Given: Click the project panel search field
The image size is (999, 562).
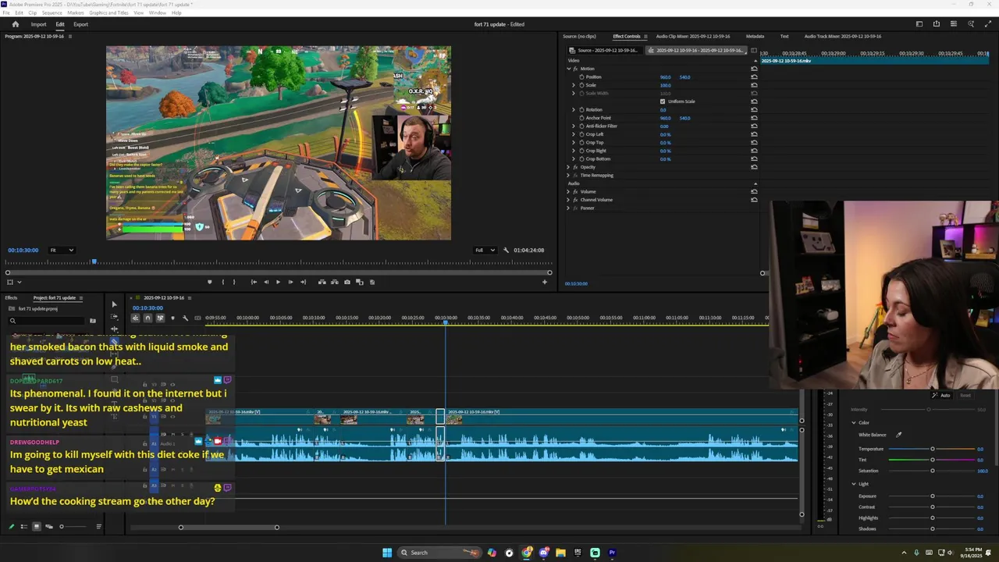Looking at the screenshot, I should tap(47, 321).
